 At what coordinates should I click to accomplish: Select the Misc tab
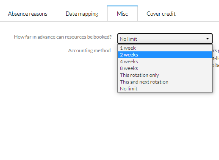[x=122, y=14]
